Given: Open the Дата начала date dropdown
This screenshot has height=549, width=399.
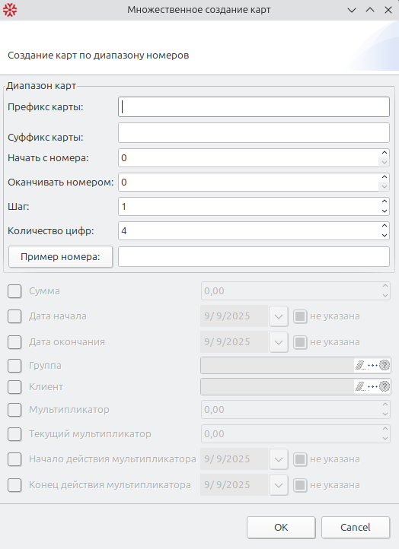Looking at the screenshot, I should click(279, 316).
